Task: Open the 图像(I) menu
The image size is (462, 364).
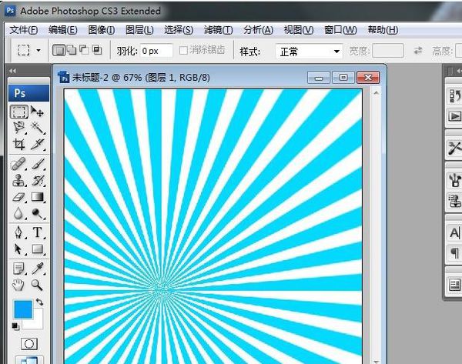Action: click(102, 30)
